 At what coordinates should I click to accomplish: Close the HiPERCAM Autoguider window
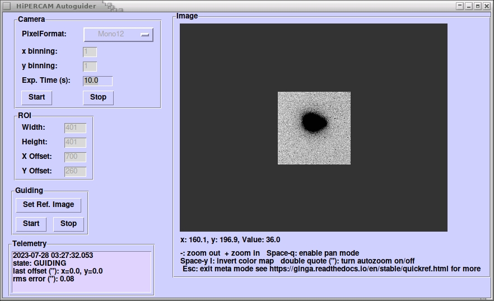pos(486,6)
